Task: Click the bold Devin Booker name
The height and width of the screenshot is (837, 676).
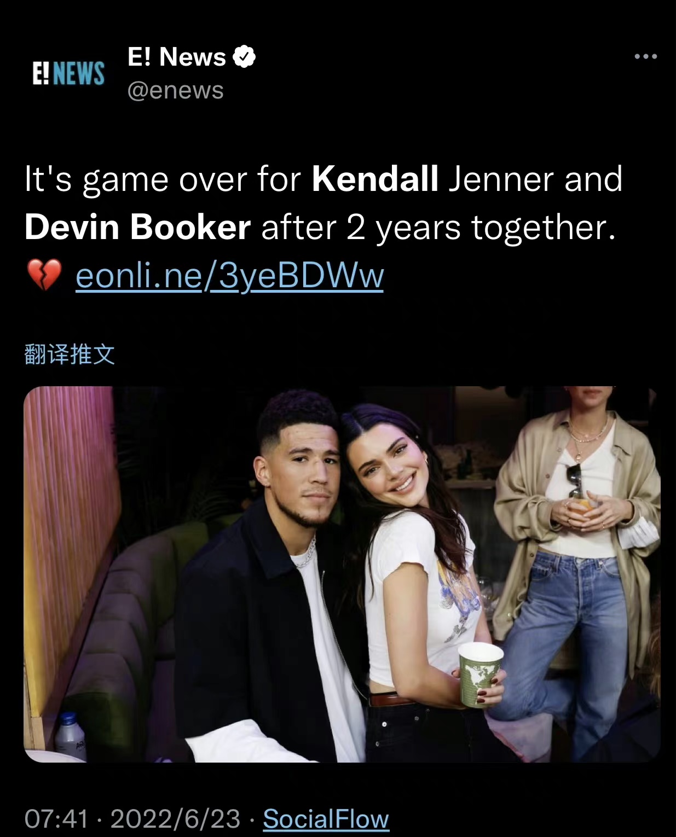Action: [137, 226]
